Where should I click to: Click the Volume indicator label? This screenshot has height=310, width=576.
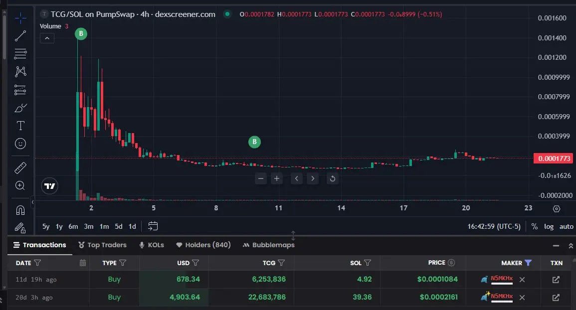50,26
